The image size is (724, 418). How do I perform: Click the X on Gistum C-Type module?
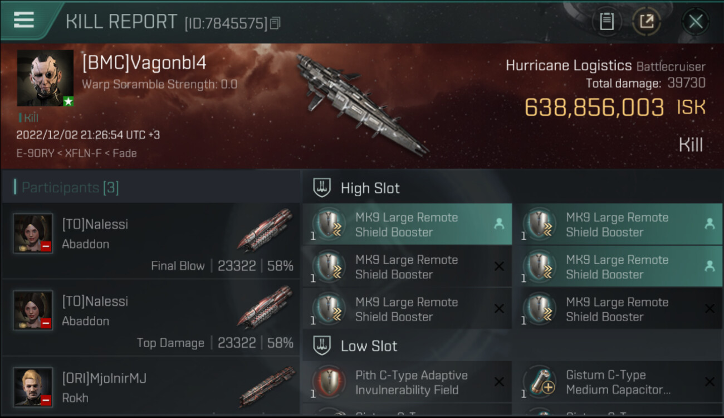710,382
